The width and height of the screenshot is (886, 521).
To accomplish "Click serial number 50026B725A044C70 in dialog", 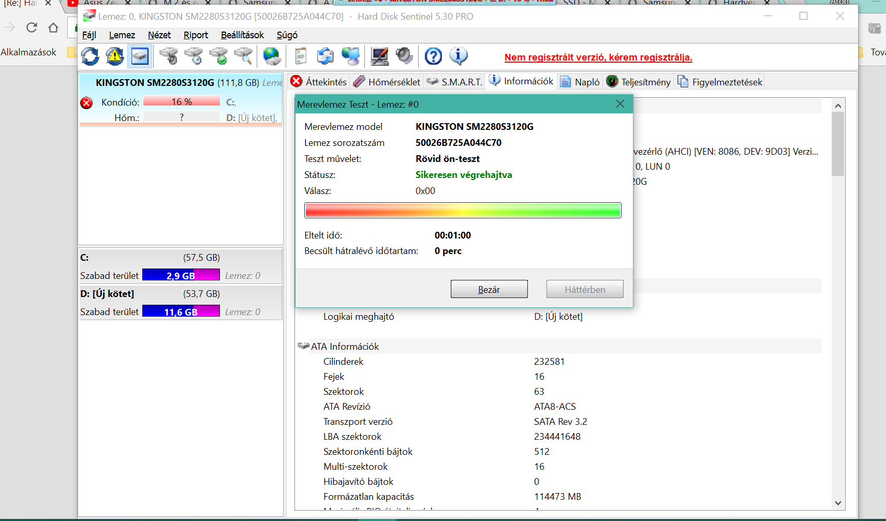I will (459, 143).
